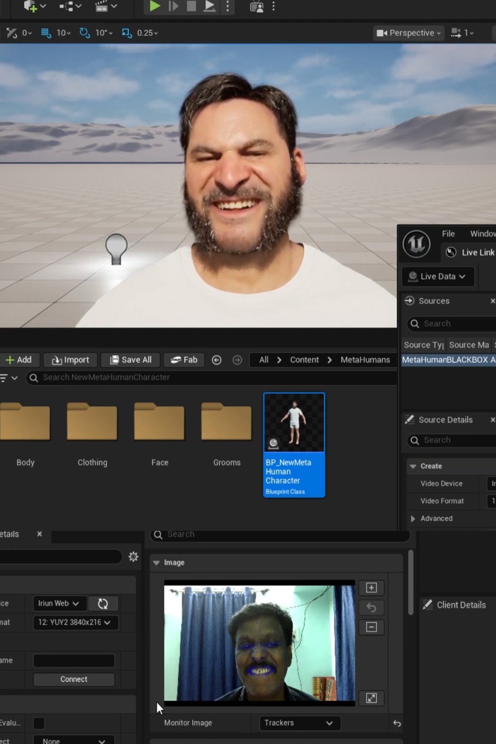Toggle rotation snapping icon
The width and height of the screenshot is (496, 744).
pyautogui.click(x=84, y=32)
